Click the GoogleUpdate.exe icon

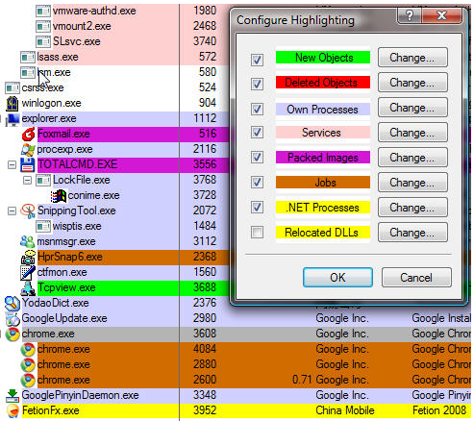point(12,319)
